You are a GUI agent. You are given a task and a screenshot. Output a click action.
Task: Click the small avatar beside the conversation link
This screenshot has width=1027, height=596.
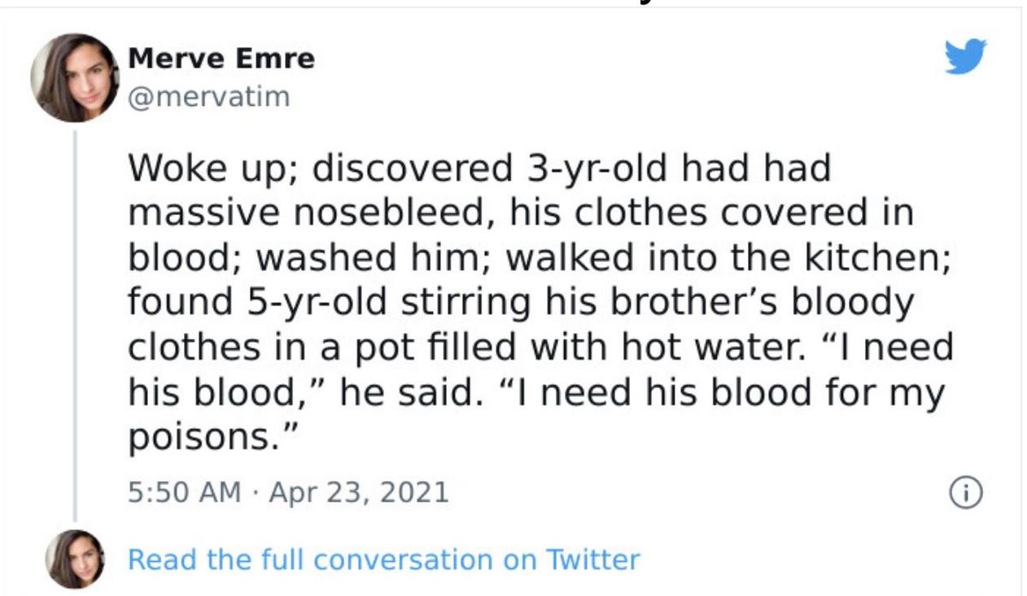tap(75, 559)
